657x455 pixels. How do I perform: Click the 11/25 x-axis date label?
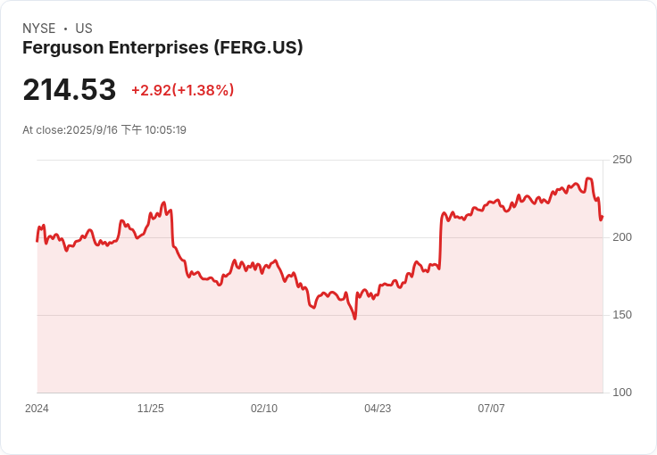[150, 409]
